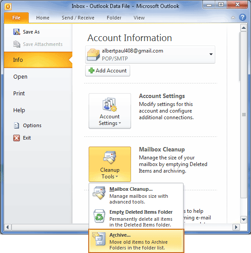Choose Mailbox Cleanup... from the dropdown
Screen dimensions: 251x253
(x=136, y=195)
